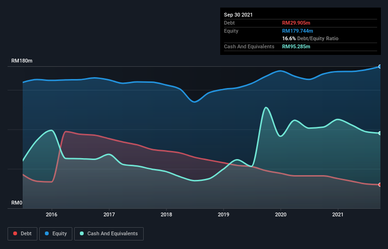Click the RM180m y-axis label
388x249 pixels.
[22, 61]
